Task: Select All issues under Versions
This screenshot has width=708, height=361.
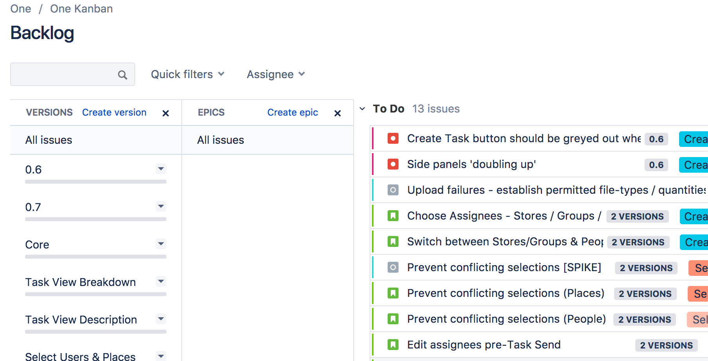Action: (x=96, y=140)
